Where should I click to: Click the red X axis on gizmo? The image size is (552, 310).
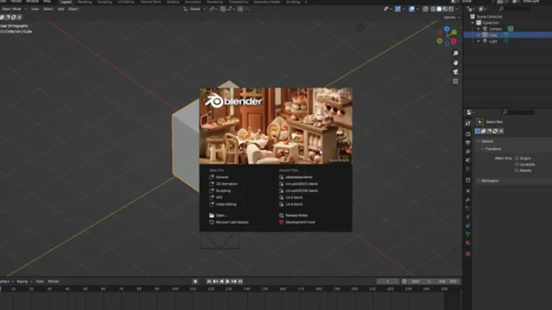click(x=454, y=41)
